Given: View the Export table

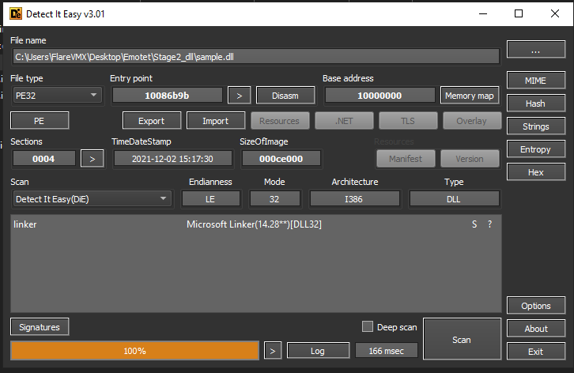Looking at the screenshot, I should pos(152,120).
